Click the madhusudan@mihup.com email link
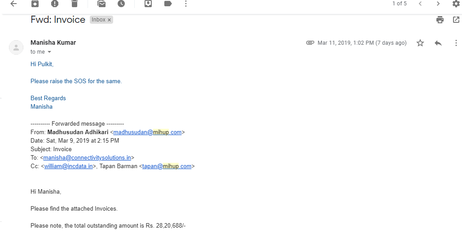Screen dimensions: 462x233 pos(147,132)
